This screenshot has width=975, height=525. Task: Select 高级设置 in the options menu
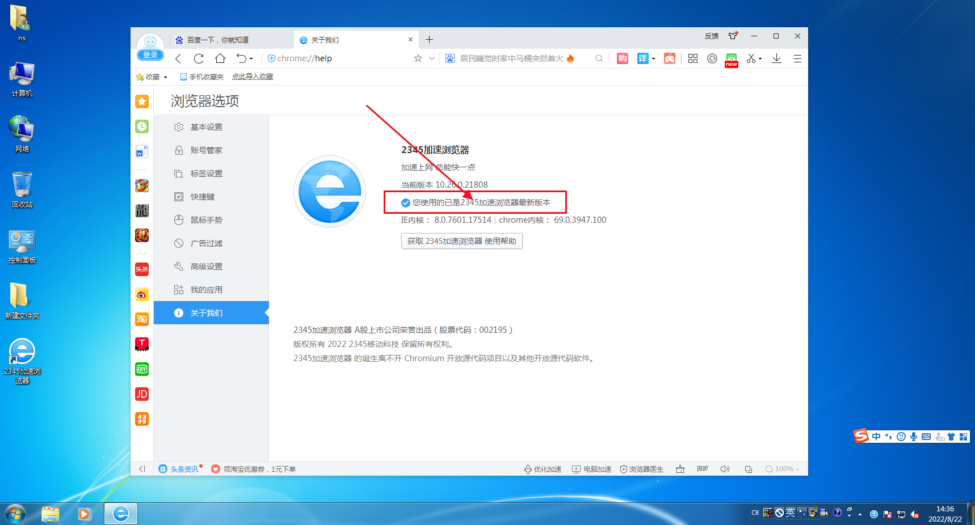click(211, 266)
